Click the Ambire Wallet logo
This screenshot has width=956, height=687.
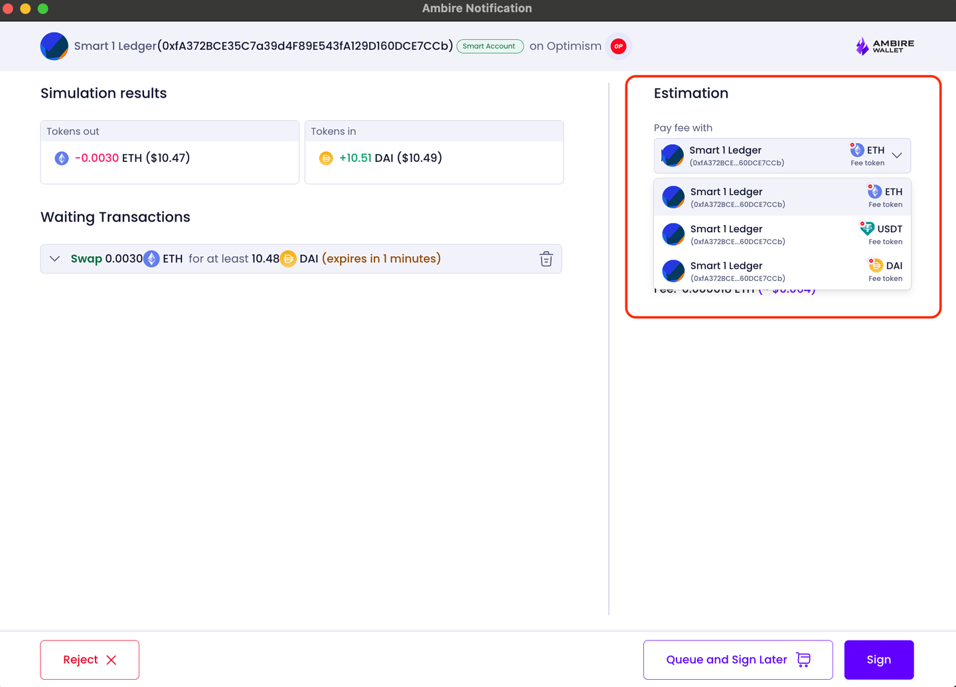[884, 46]
